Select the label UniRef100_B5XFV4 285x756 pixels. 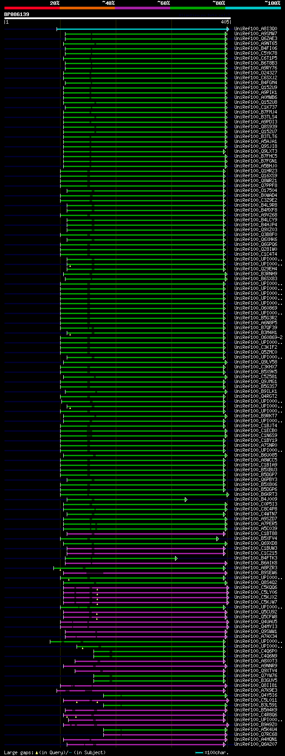tap(256, 539)
